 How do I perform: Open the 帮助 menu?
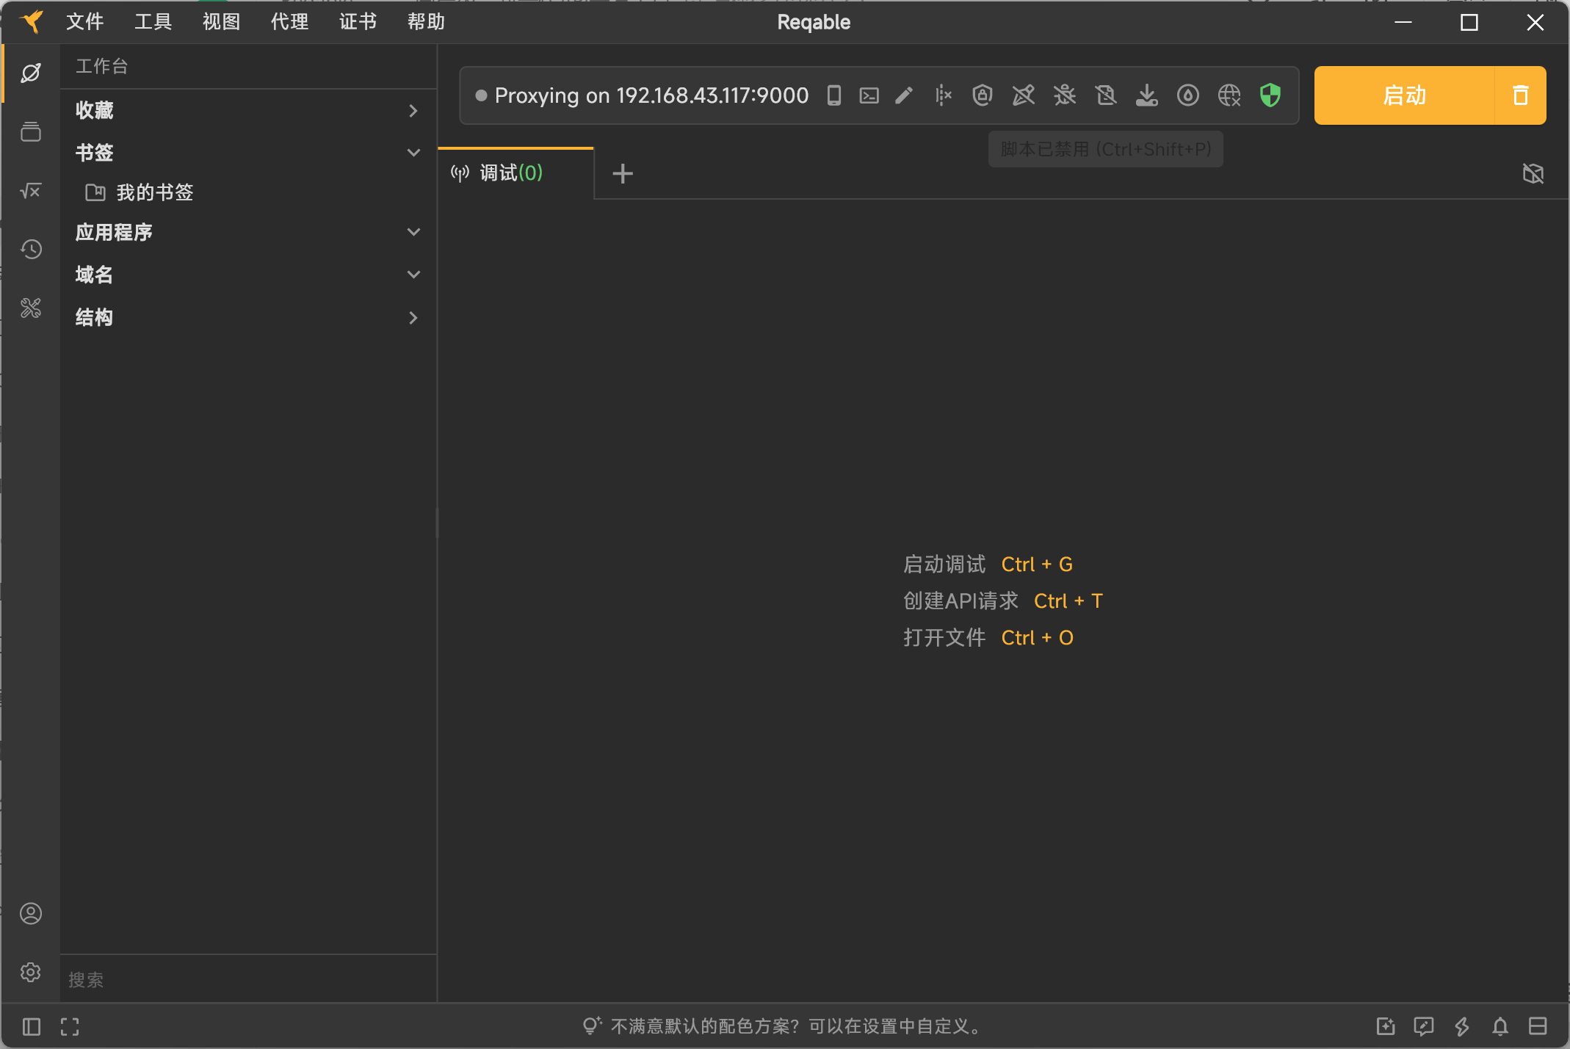tap(426, 22)
